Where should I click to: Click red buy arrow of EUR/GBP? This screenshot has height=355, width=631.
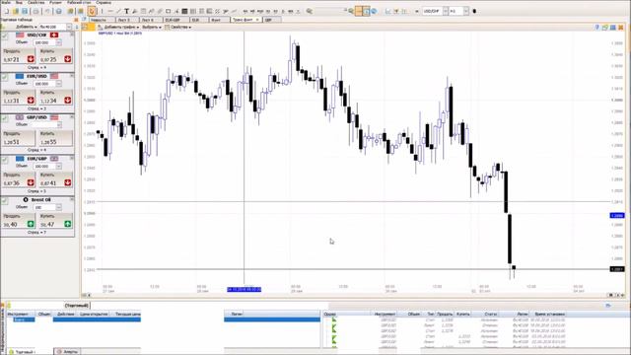click(68, 182)
